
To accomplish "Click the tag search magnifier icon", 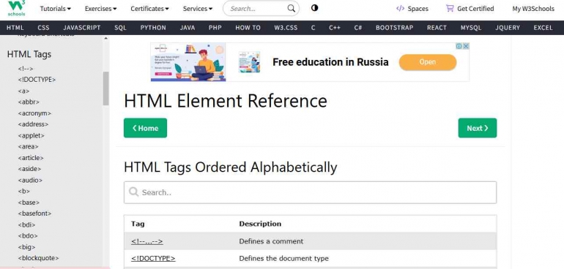I will (133, 192).
